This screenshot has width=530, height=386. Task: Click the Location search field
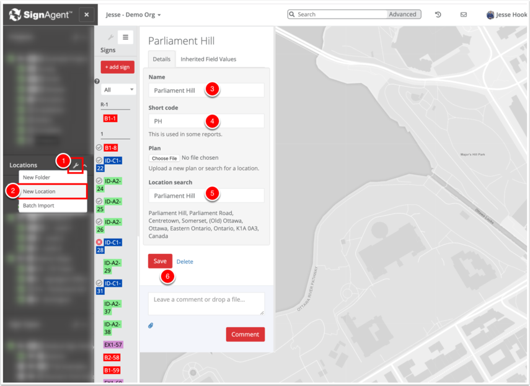(x=206, y=196)
